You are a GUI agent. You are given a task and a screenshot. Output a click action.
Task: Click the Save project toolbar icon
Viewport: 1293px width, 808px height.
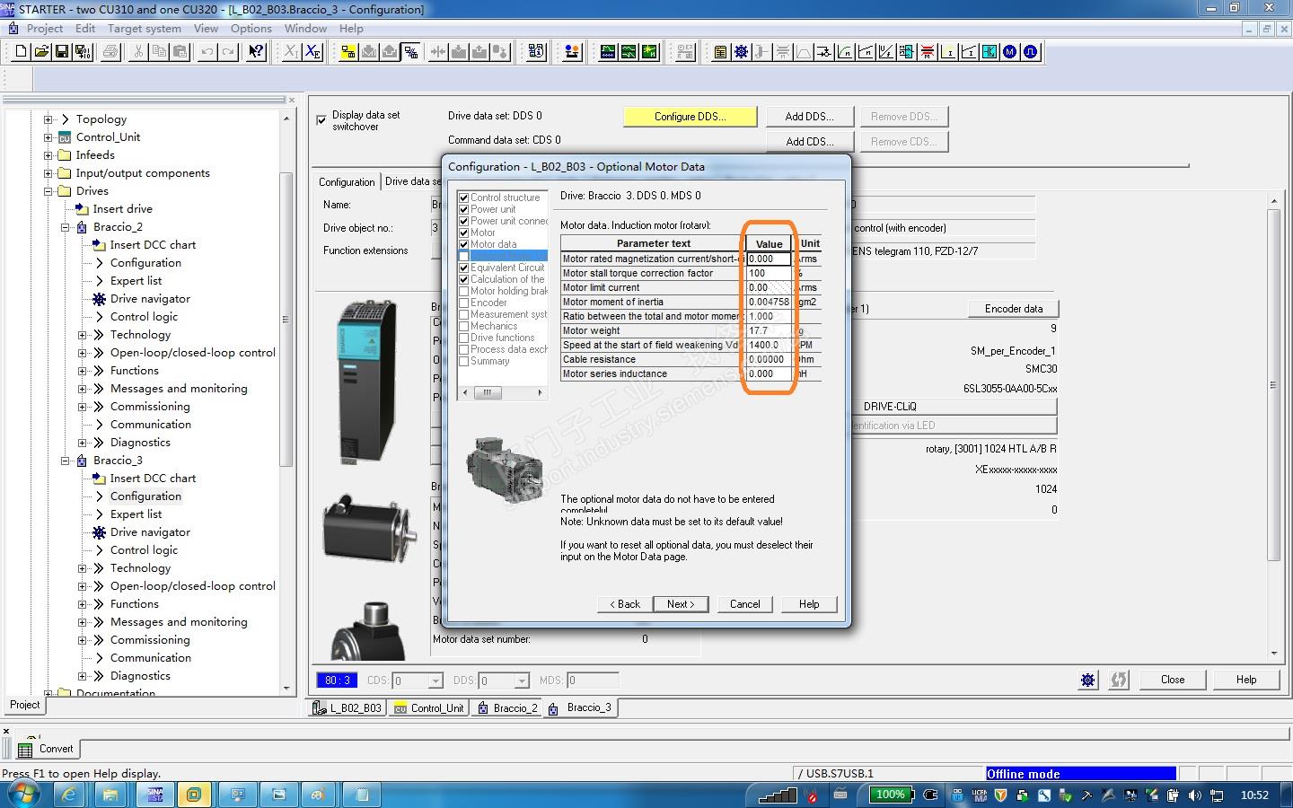click(62, 52)
